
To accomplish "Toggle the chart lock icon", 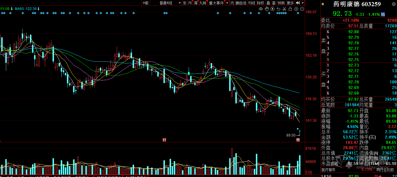I will 290,9.
